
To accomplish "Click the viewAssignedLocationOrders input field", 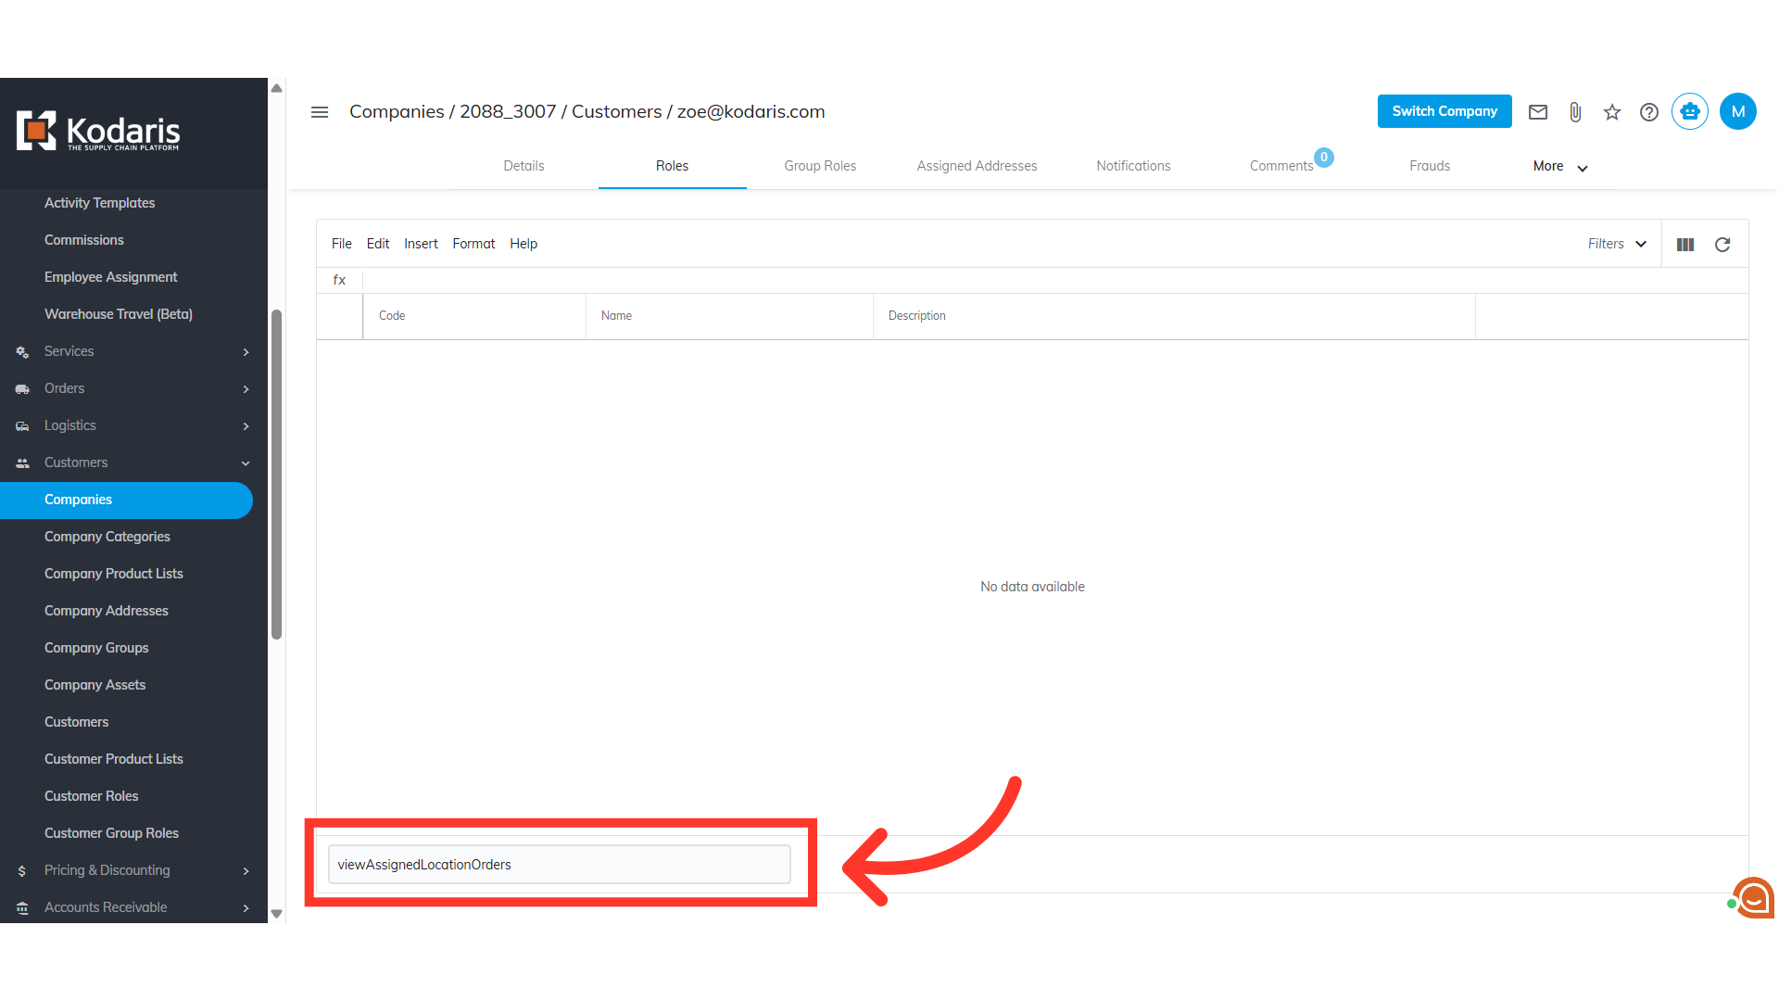I will [x=559, y=865].
